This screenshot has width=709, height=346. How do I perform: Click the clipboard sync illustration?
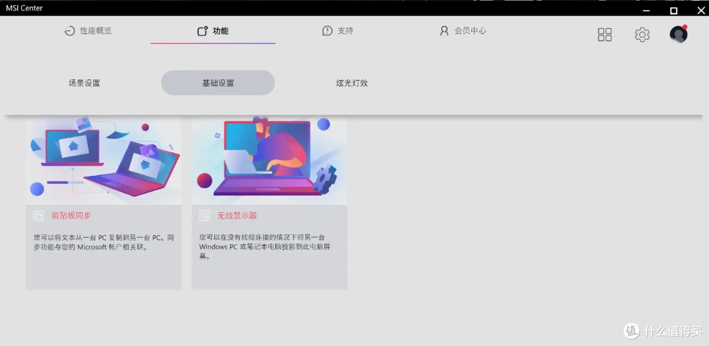pyautogui.click(x=104, y=160)
